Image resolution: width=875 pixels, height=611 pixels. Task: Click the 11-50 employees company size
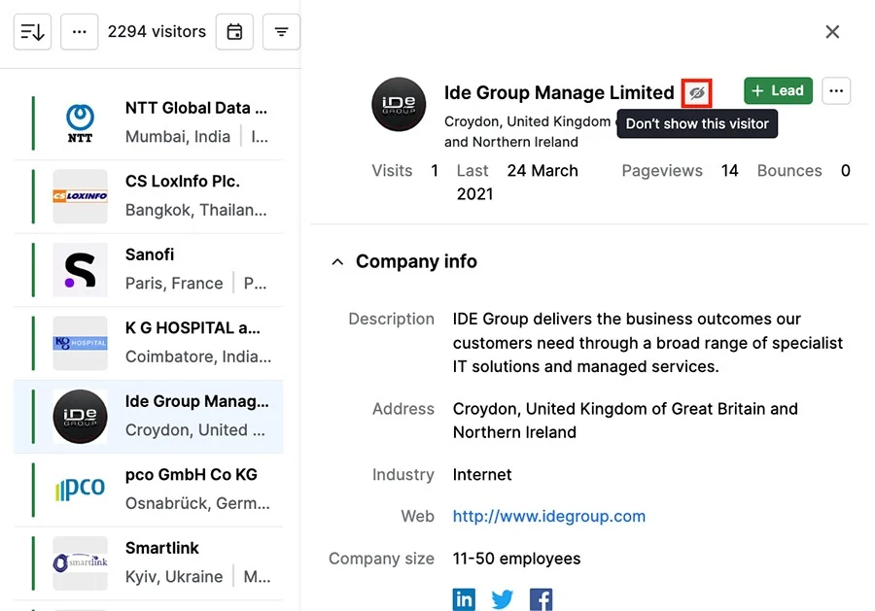pos(517,559)
